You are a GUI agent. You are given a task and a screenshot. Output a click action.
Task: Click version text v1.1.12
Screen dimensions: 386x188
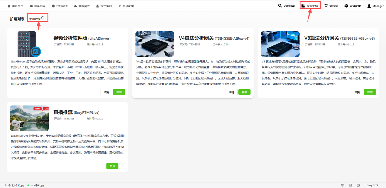click(350, 45)
